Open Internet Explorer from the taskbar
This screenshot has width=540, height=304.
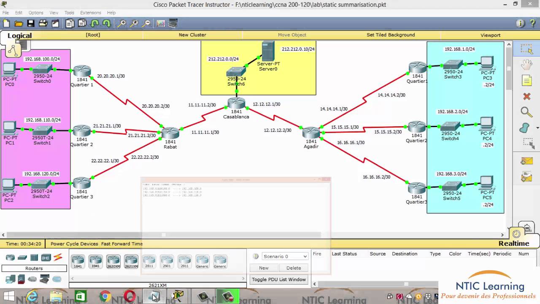tap(32, 296)
